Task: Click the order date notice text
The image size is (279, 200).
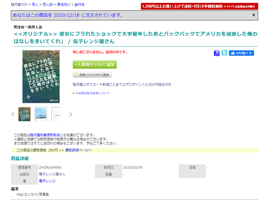Action: (68, 15)
